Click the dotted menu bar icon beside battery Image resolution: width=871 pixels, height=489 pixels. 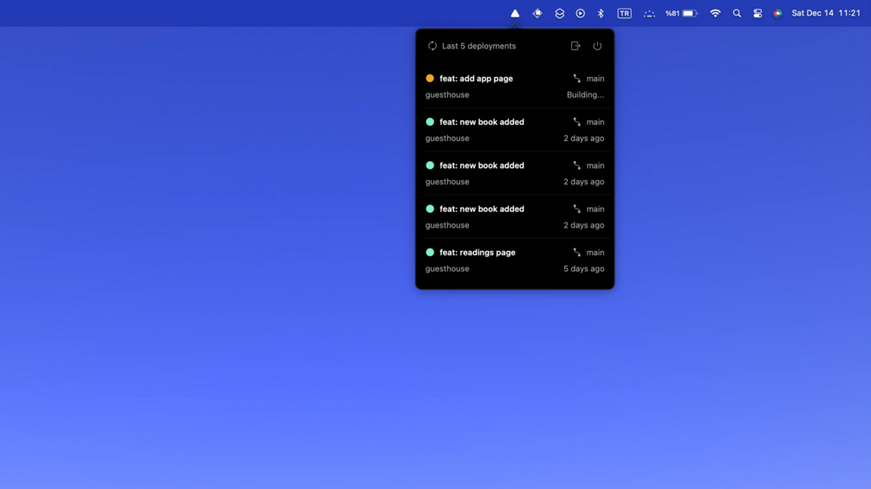click(x=649, y=13)
